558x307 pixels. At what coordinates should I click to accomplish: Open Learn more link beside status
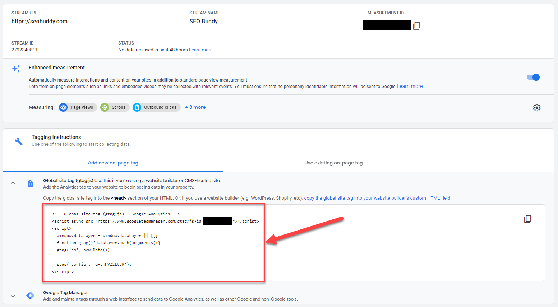(201, 50)
